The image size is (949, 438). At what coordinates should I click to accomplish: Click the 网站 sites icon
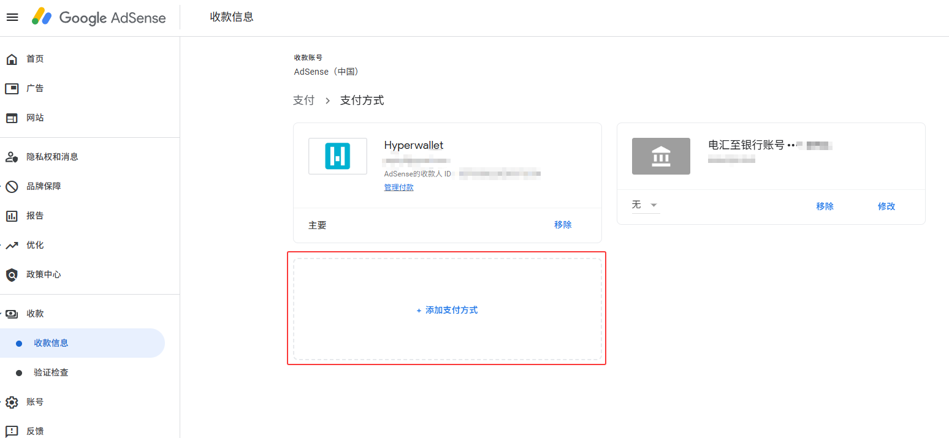point(12,118)
